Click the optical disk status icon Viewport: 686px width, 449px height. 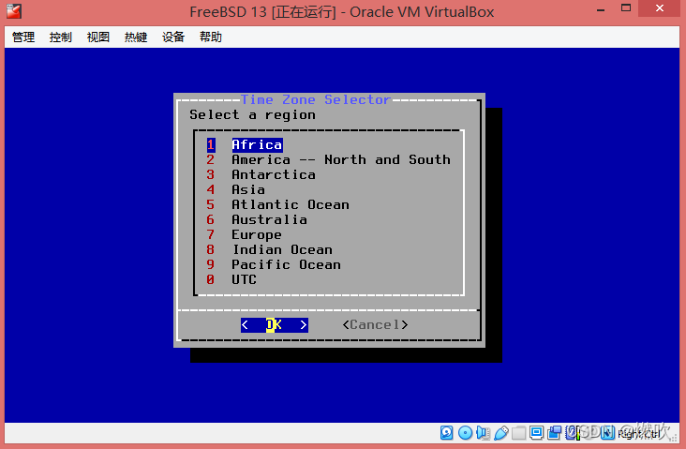[465, 432]
